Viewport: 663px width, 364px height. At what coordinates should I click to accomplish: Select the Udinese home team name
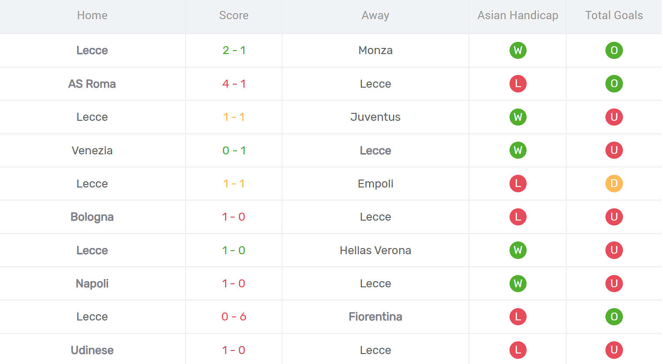[92, 350]
